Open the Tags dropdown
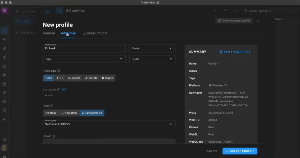The image size is (300, 158). [84, 59]
